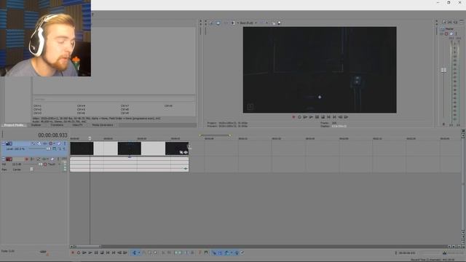The height and width of the screenshot is (262, 466).
Task: Open the preview Overlays dropdown arrow
Action: [266, 23]
